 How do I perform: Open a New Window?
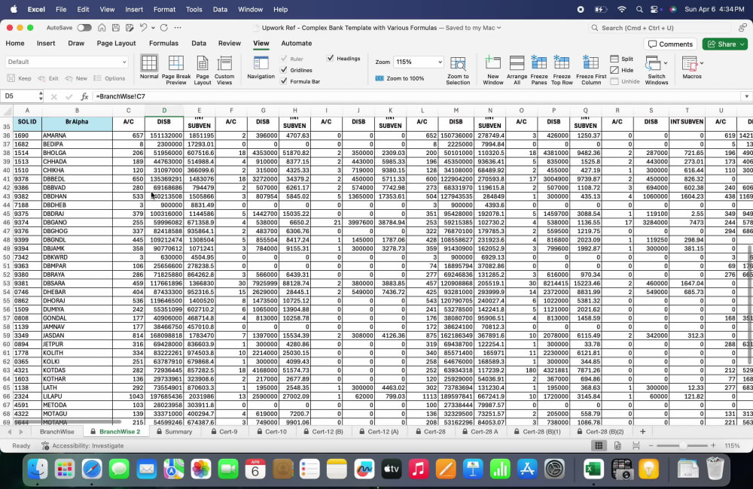[x=492, y=69]
